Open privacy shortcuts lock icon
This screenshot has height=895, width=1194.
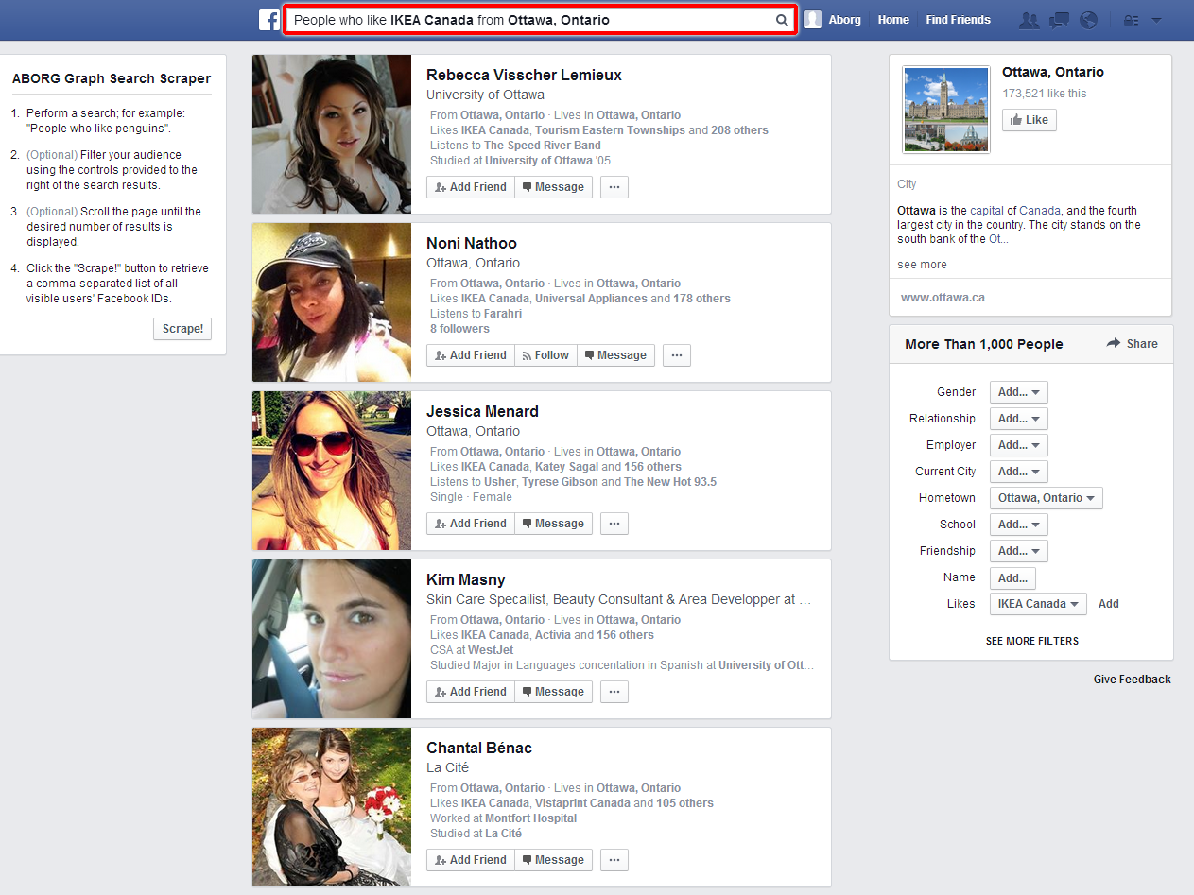[1130, 20]
